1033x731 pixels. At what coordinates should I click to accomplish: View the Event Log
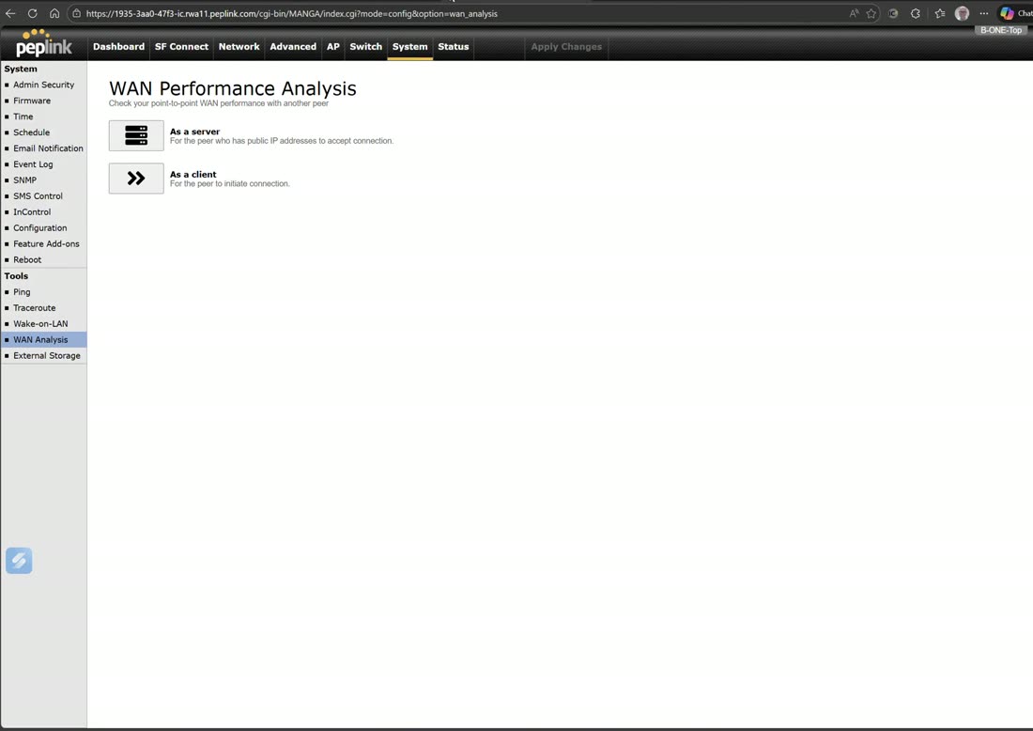click(43, 164)
